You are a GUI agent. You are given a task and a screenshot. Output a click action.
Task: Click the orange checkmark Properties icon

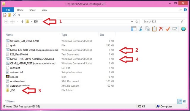pyautogui.click(x=168, y=29)
